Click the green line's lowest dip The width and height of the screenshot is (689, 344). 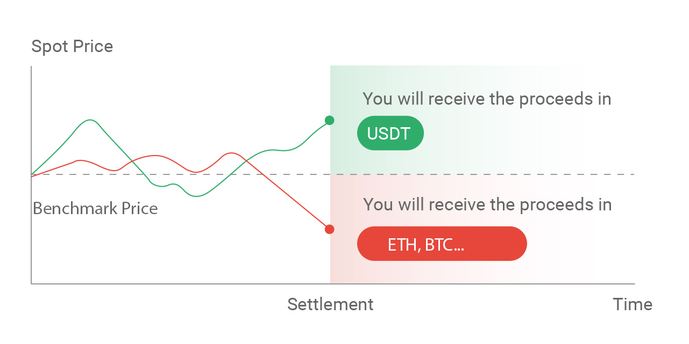tap(196, 196)
